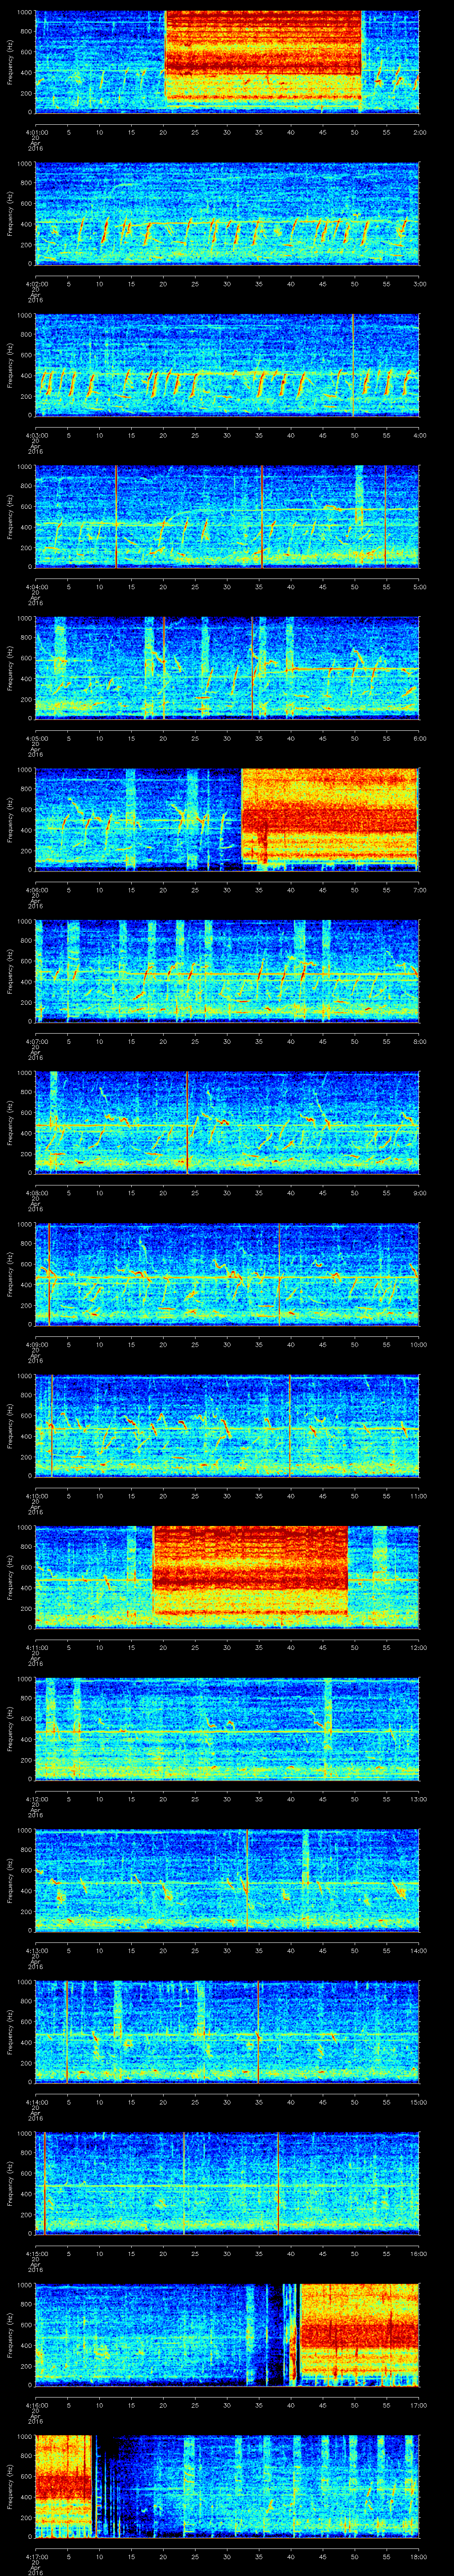
Task: Click the '4:00' end time label
Action: coord(419,434)
